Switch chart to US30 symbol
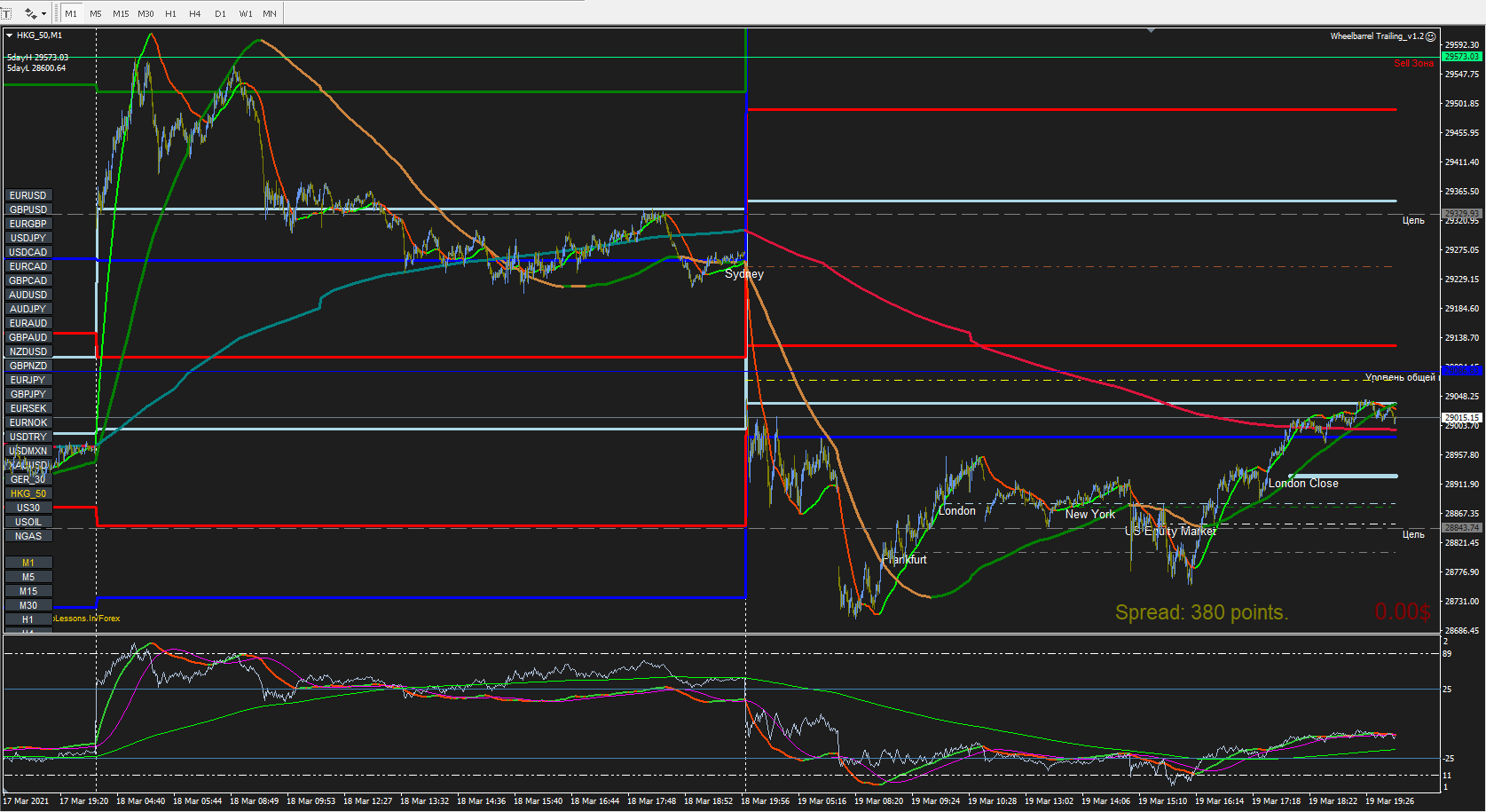Screen dimensions: 1486x812 click(x=28, y=508)
